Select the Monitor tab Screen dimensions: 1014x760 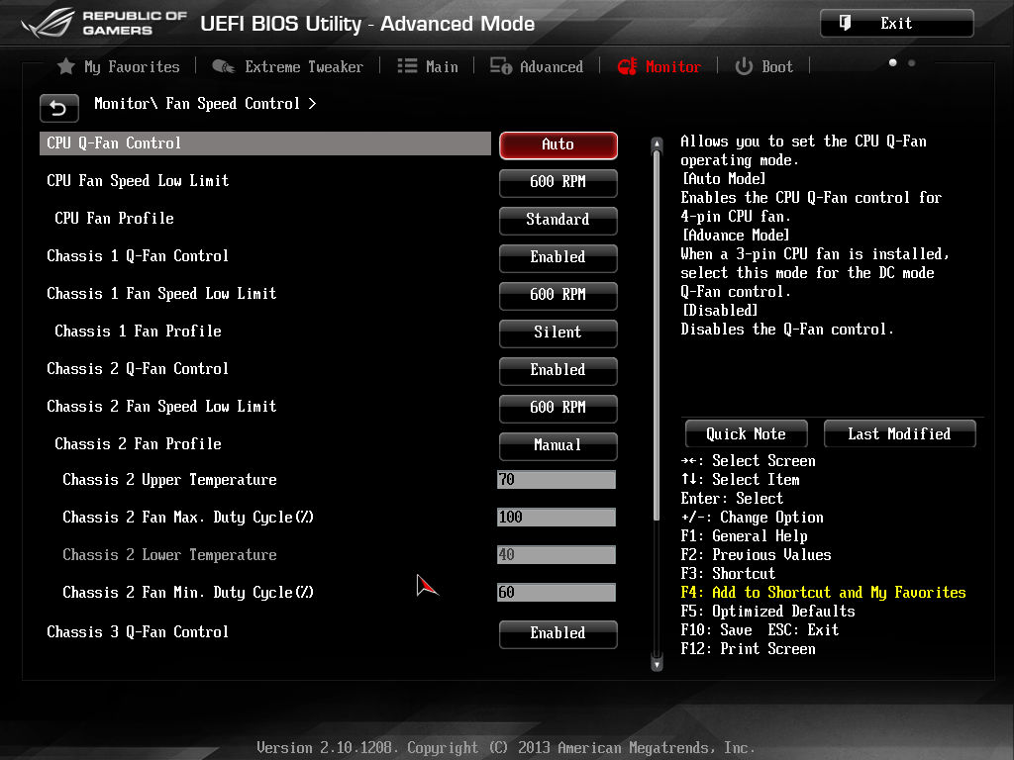(659, 66)
